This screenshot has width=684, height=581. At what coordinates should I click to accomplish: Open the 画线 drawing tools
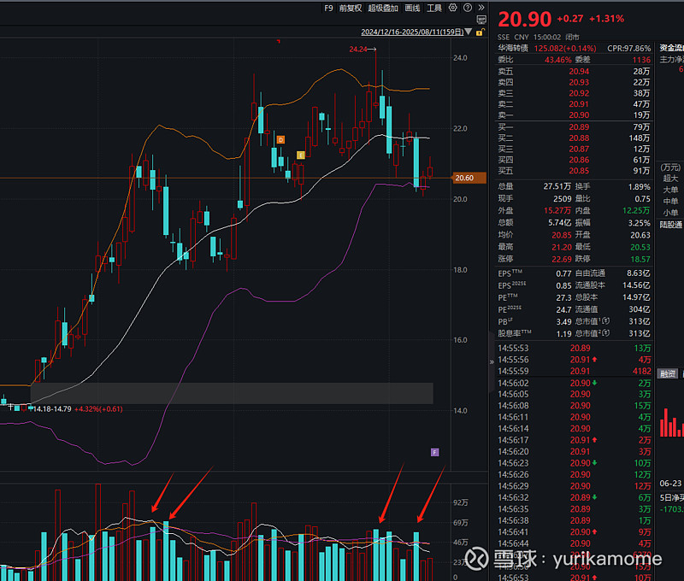pyautogui.click(x=412, y=8)
